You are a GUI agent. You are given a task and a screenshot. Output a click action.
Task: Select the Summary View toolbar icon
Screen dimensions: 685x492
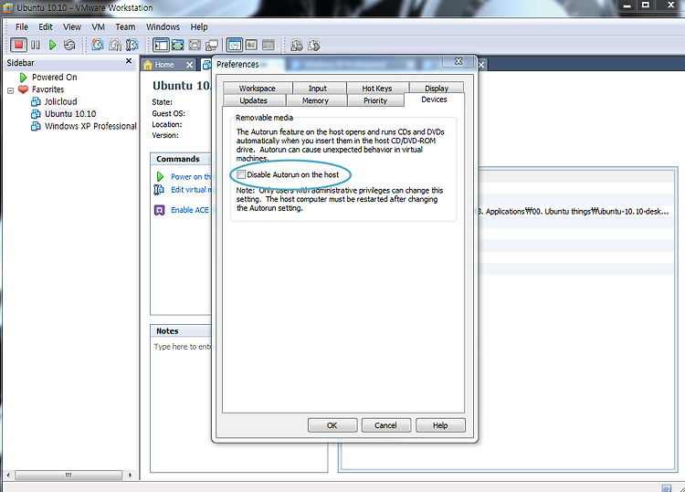click(235, 45)
